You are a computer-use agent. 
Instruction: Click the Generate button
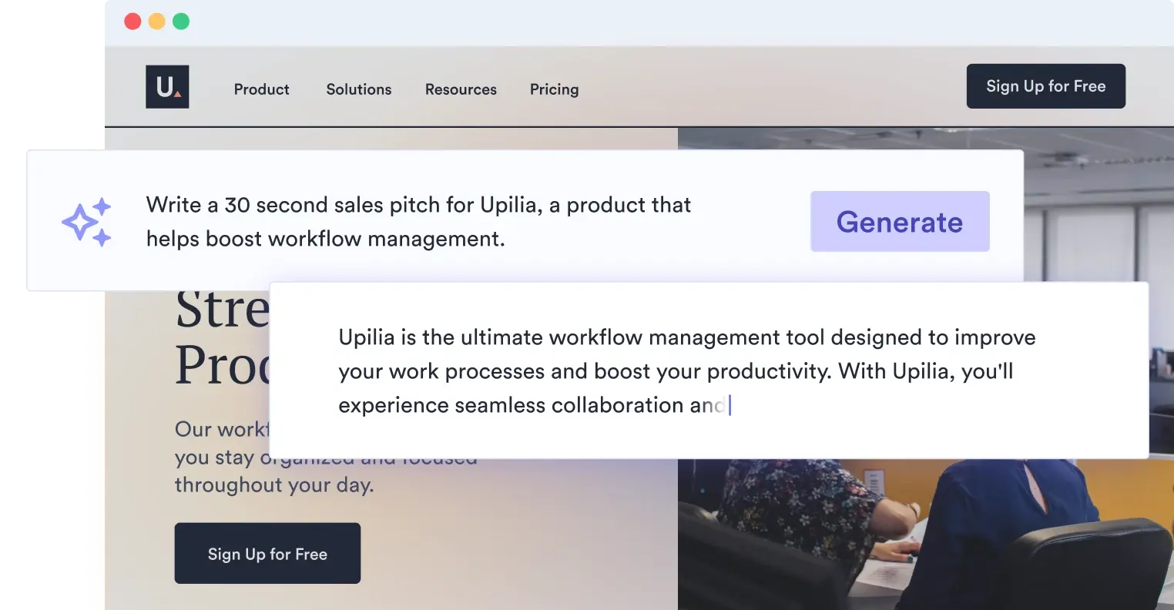(x=900, y=222)
